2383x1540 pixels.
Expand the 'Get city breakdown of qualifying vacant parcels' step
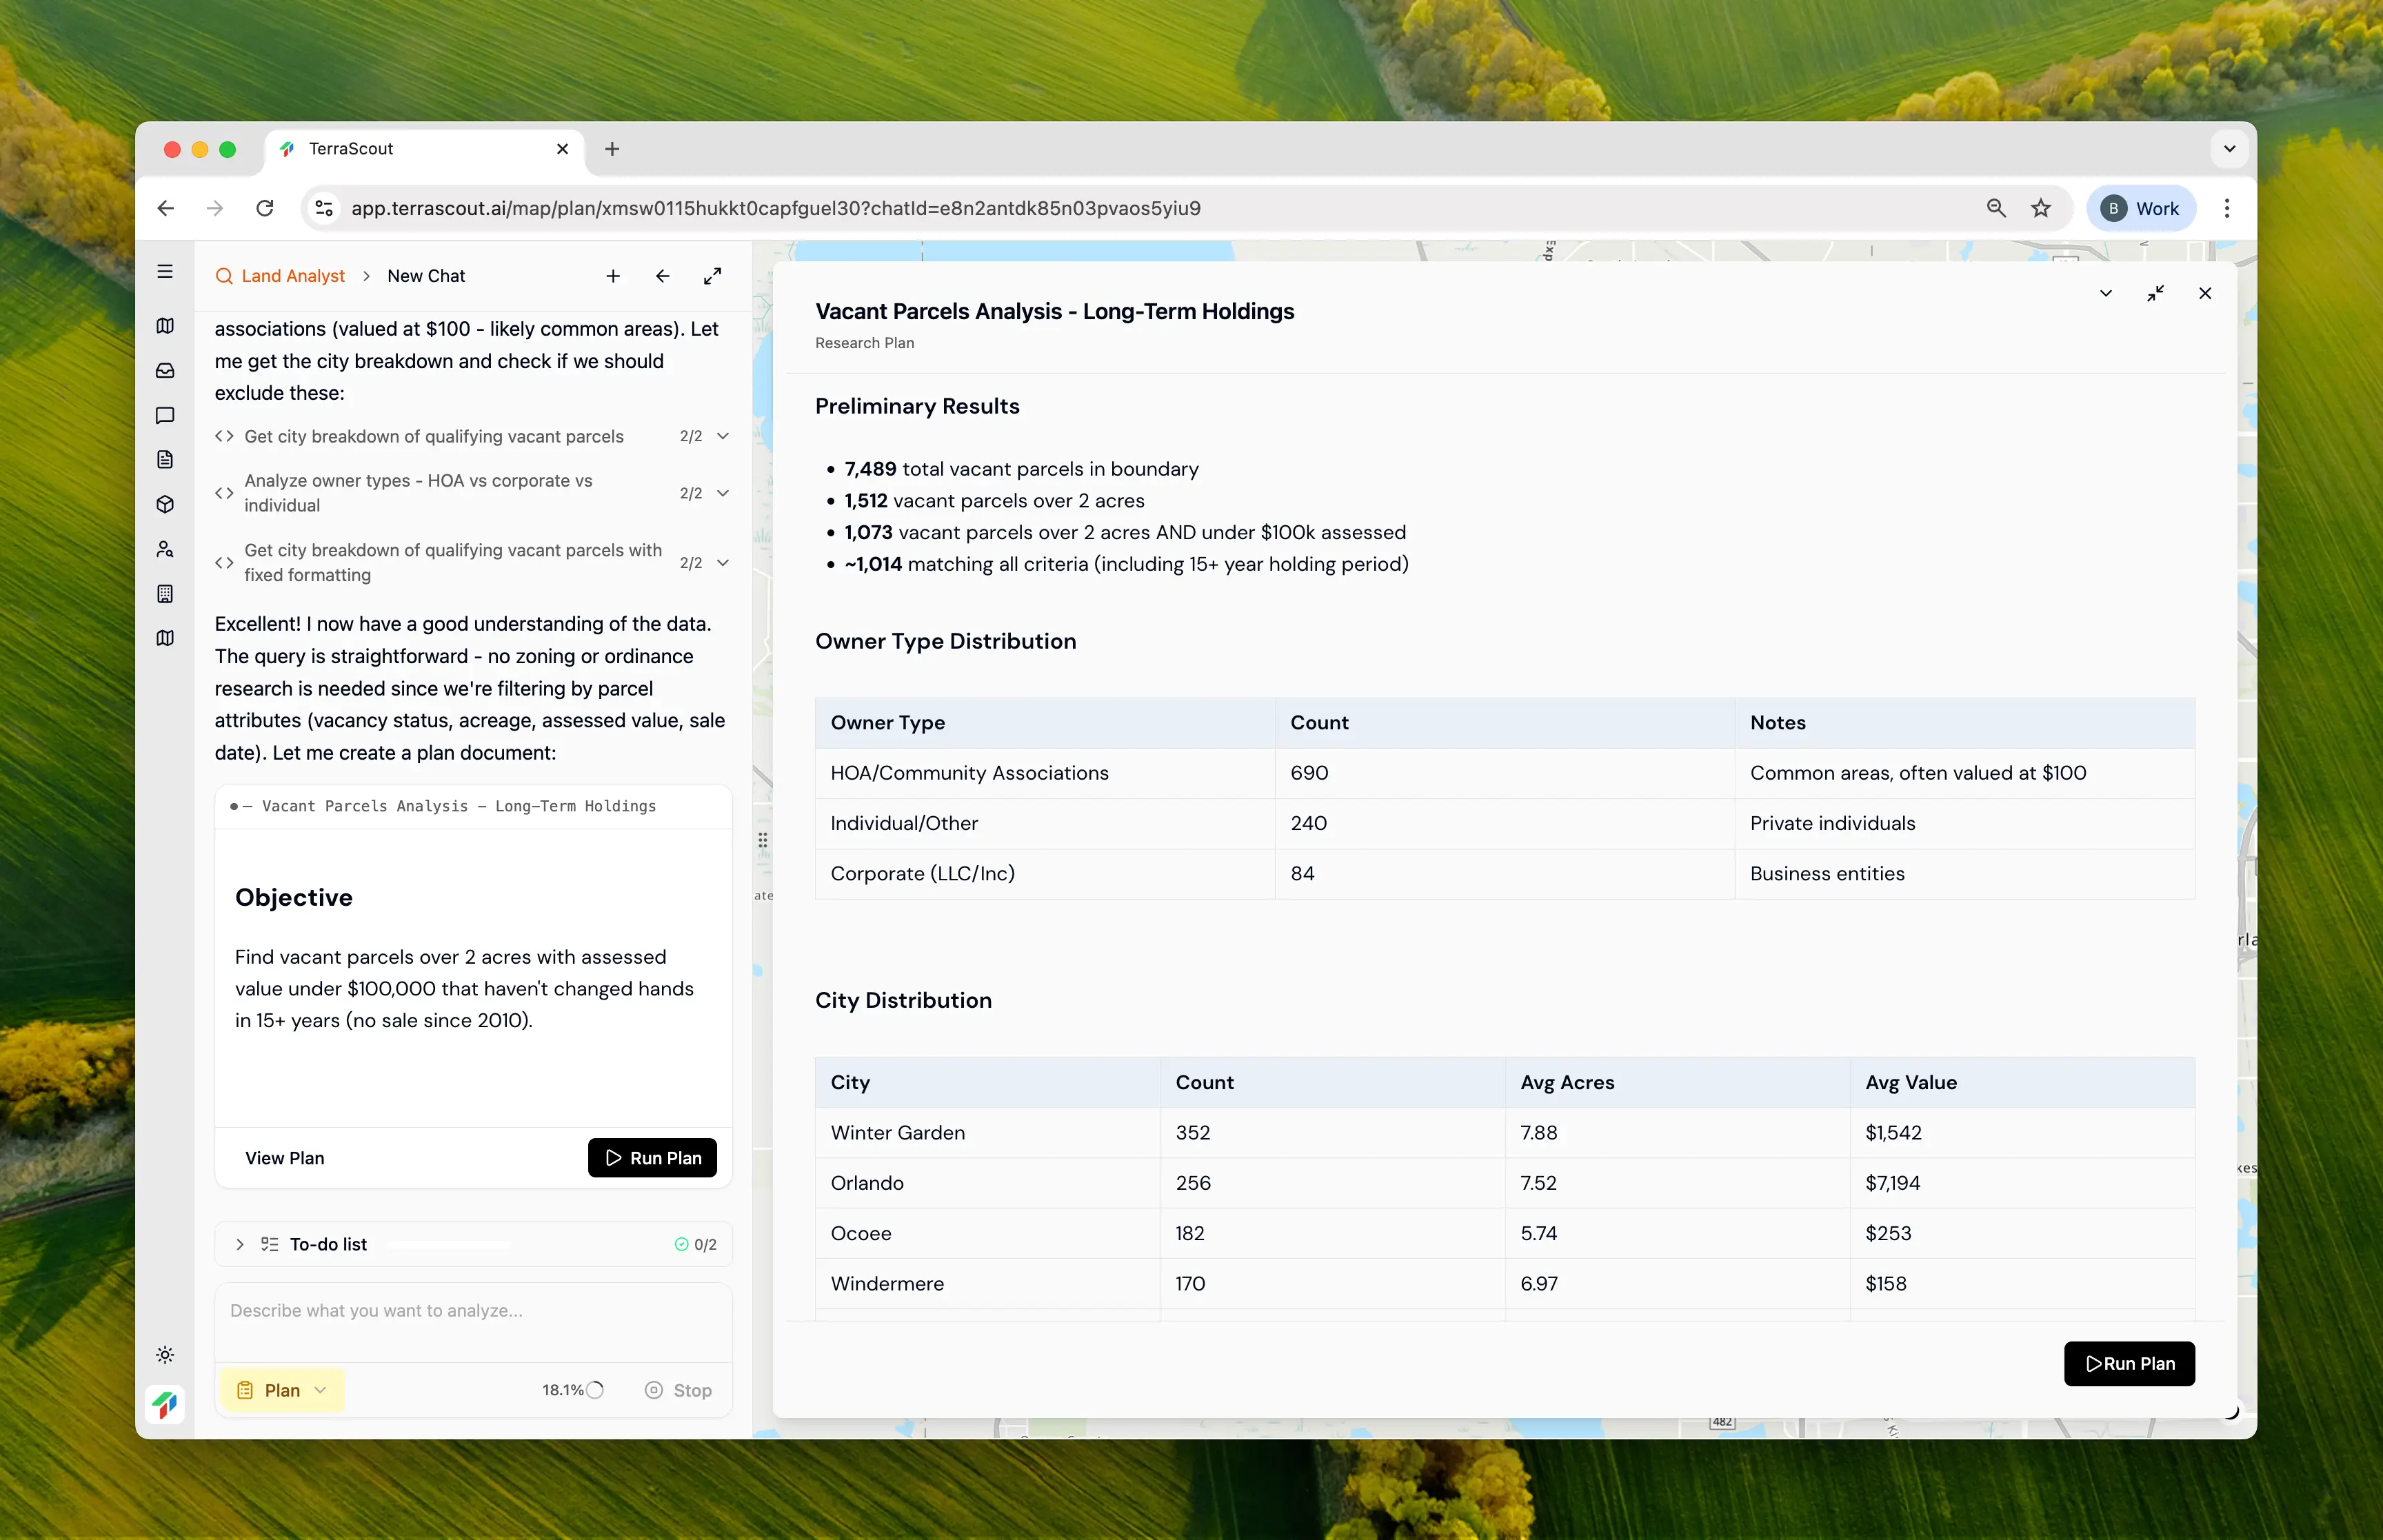point(723,436)
